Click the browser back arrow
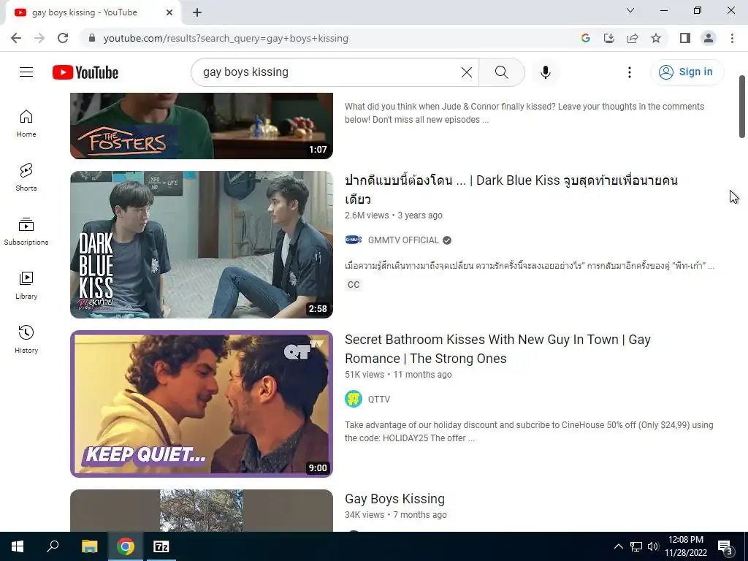Image resolution: width=748 pixels, height=561 pixels. pos(16,38)
